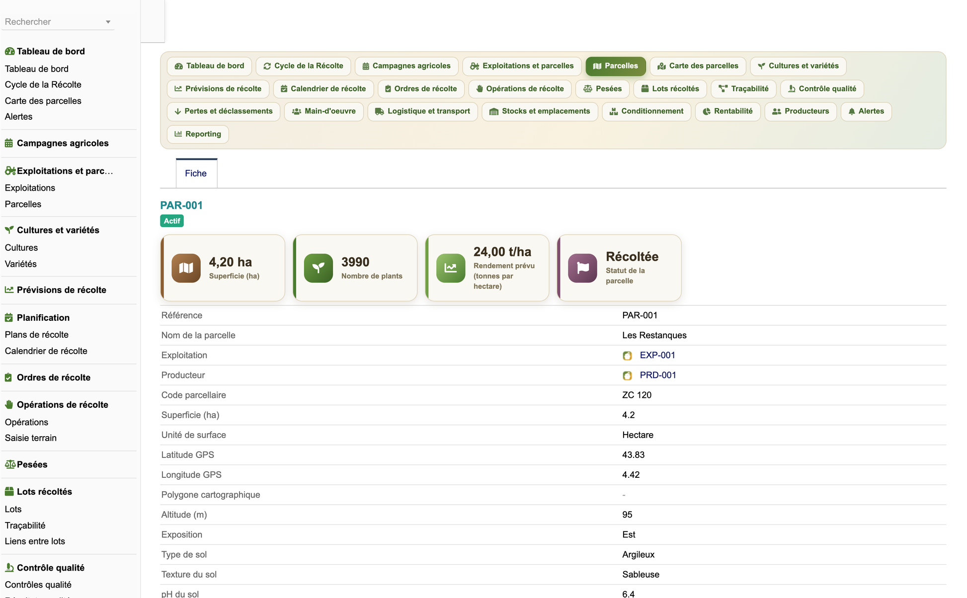Open Parcelles sidebar link
The image size is (967, 598).
click(x=23, y=204)
